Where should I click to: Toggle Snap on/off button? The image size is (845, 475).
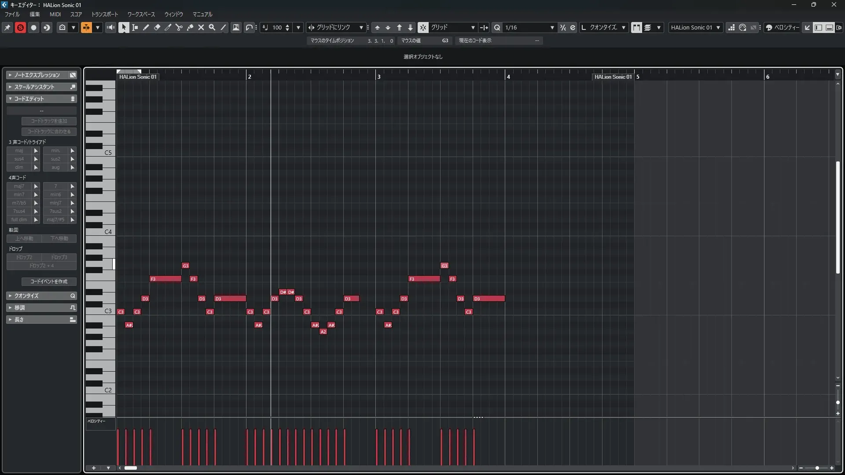(423, 27)
